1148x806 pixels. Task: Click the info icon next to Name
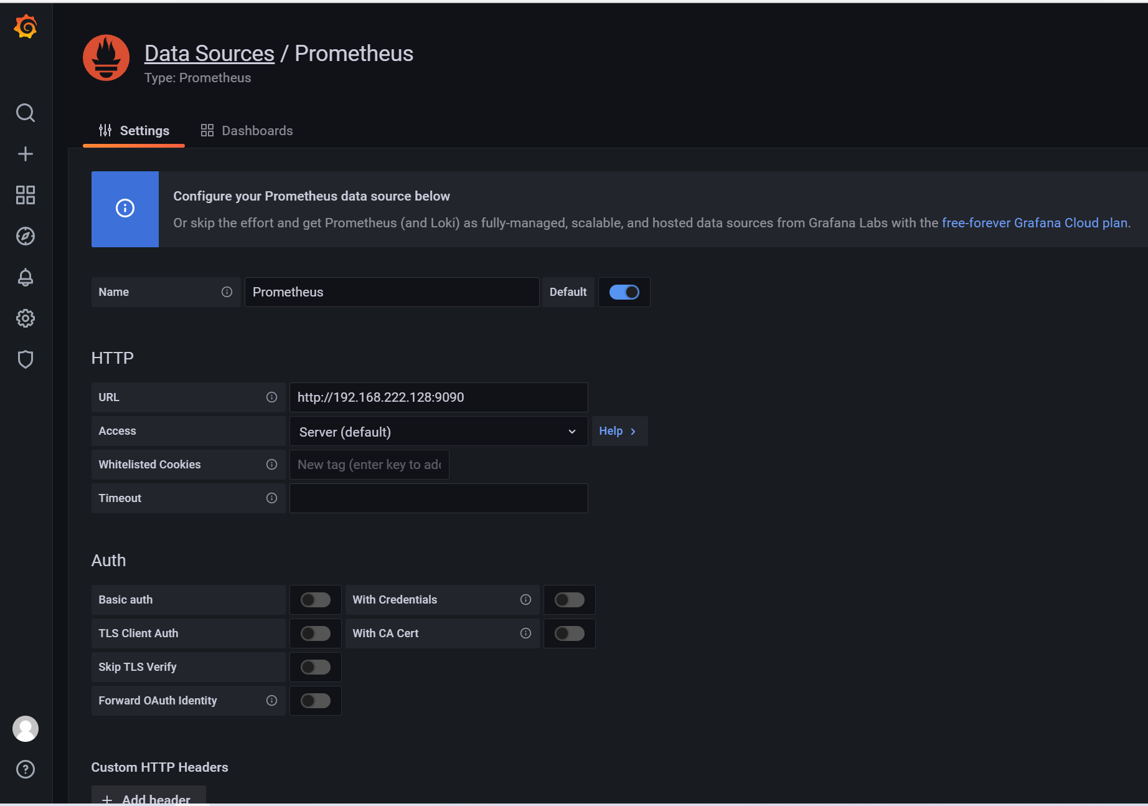tap(227, 292)
